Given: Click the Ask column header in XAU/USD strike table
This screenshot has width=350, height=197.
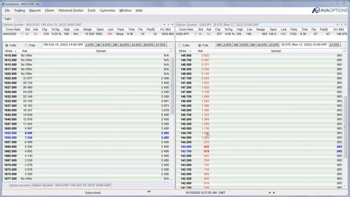Looking at the screenshot, I should (25, 51).
